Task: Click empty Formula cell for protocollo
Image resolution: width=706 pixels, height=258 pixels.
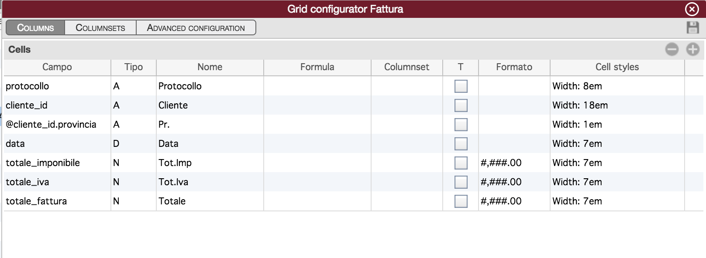Action: (317, 86)
